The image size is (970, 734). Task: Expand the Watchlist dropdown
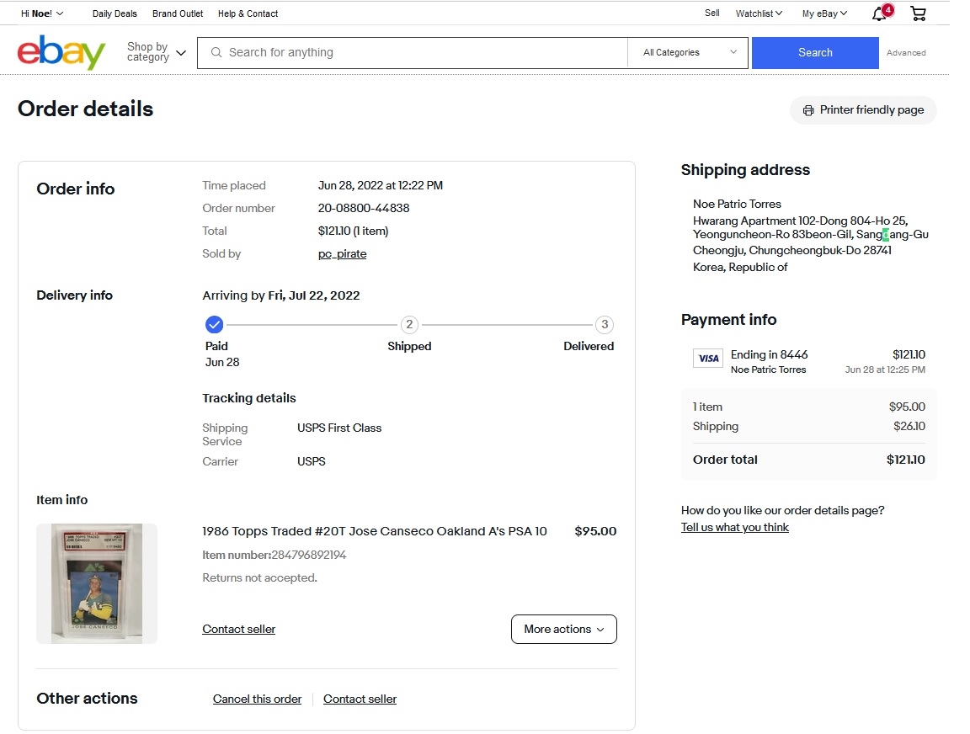click(x=759, y=13)
